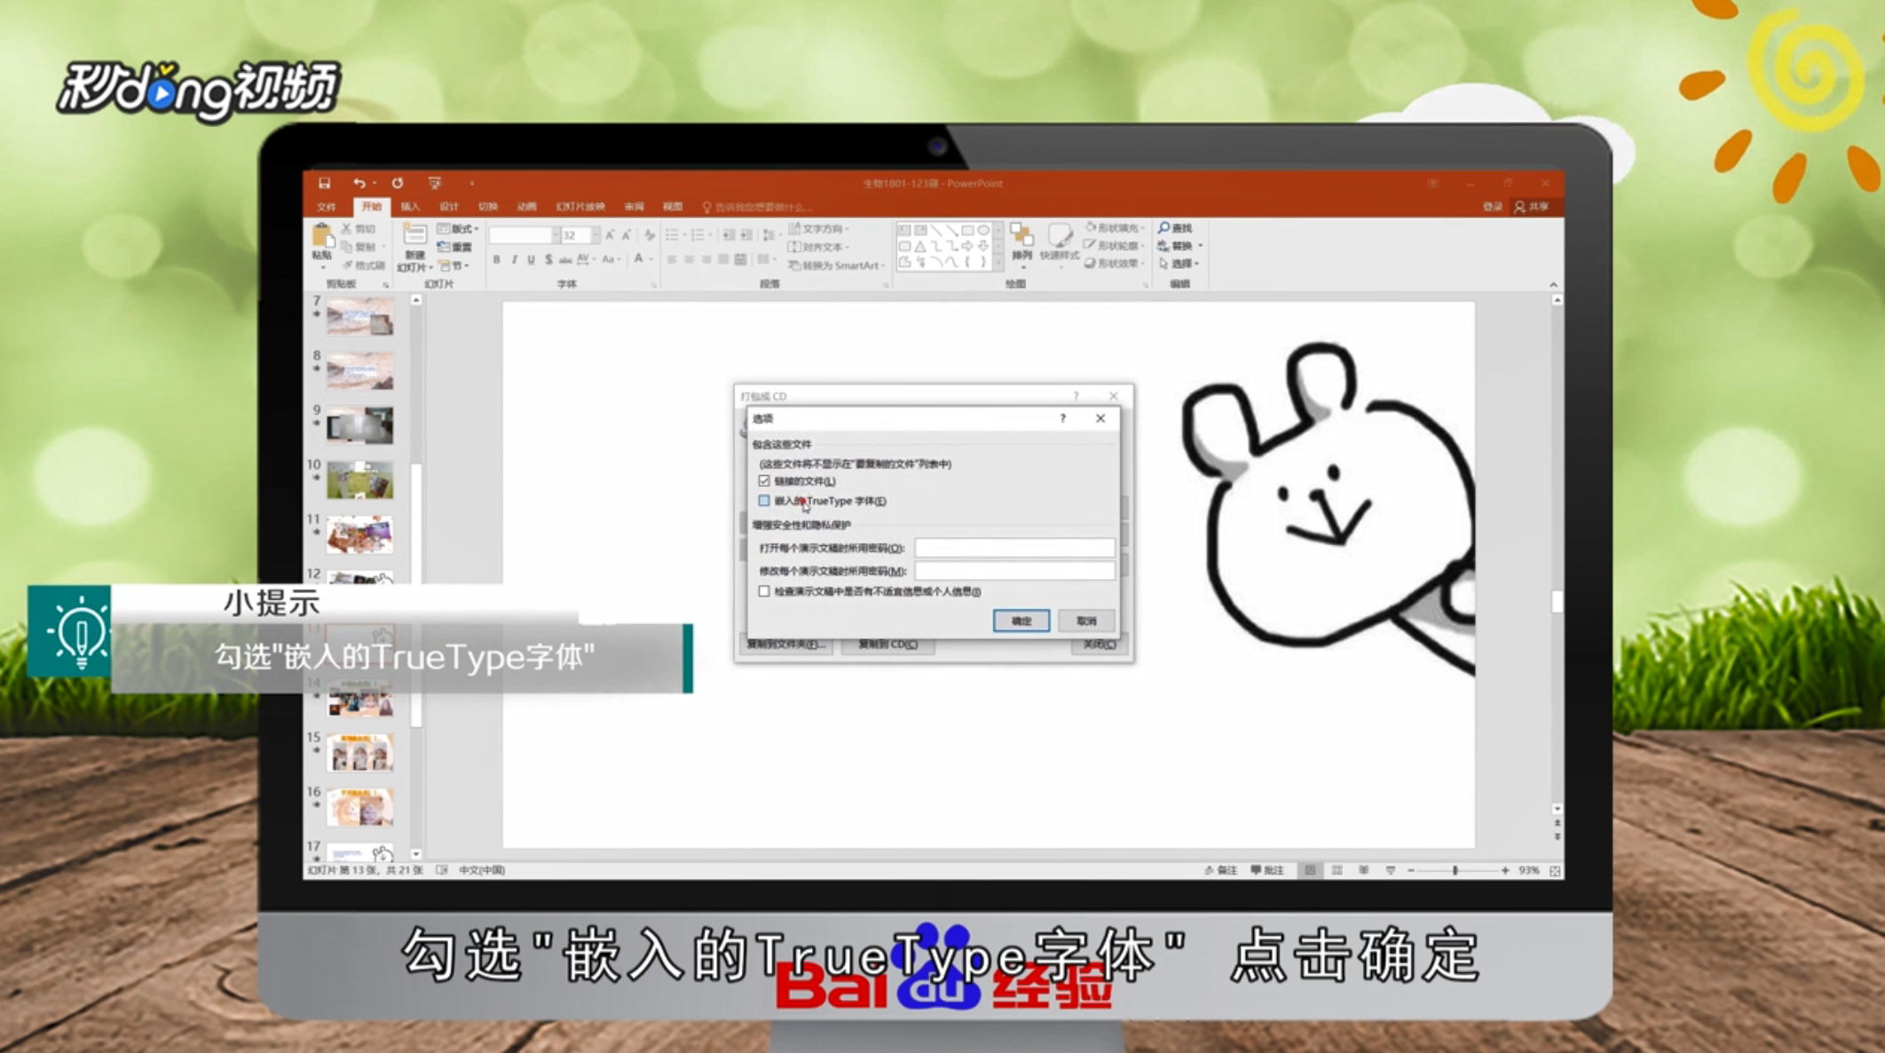Click the Reset (重置) slide icon
The width and height of the screenshot is (1885, 1053).
click(x=444, y=247)
